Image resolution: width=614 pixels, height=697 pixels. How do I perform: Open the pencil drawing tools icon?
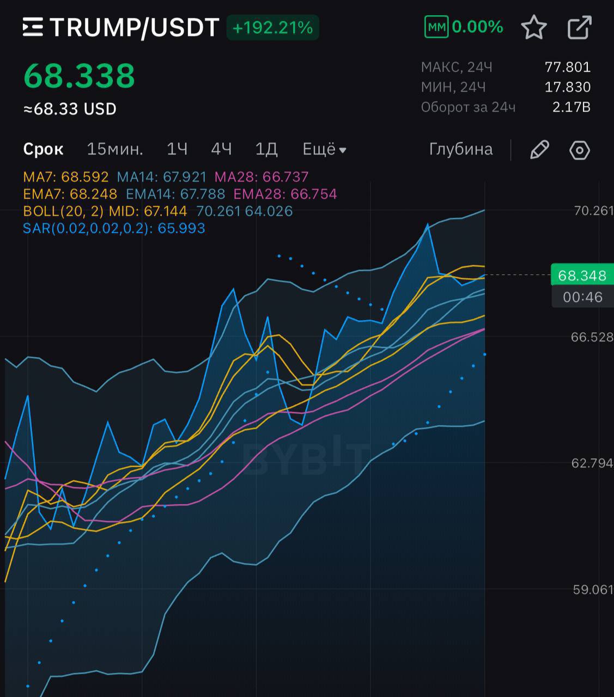coord(539,150)
